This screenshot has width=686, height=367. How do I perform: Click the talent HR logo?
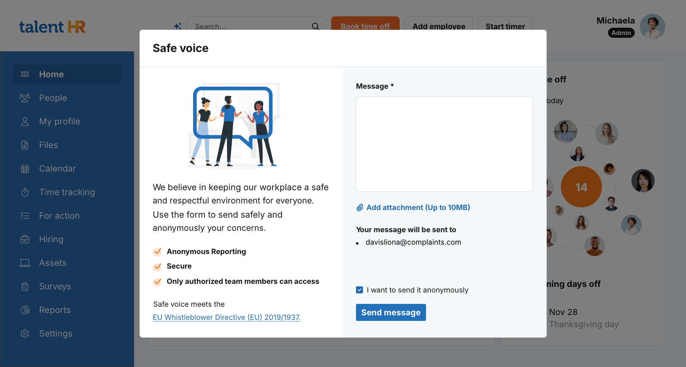(52, 27)
